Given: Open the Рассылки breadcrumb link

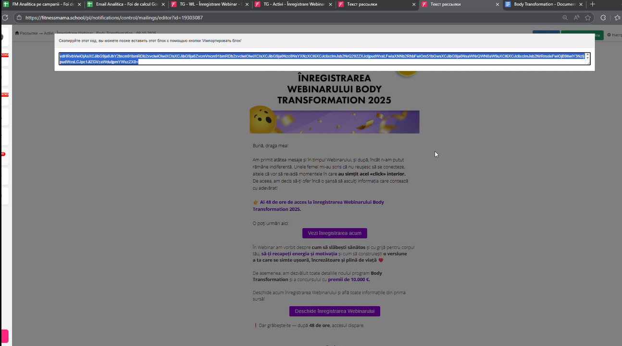Looking at the screenshot, I should [30, 33].
